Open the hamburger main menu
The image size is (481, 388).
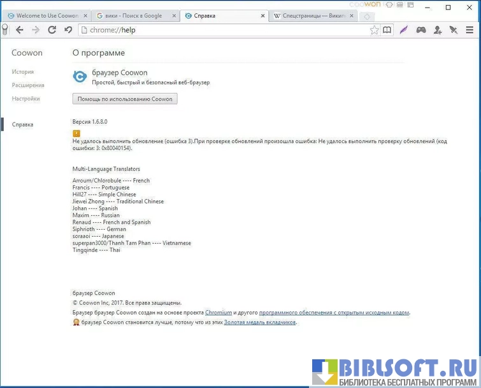coord(470,30)
